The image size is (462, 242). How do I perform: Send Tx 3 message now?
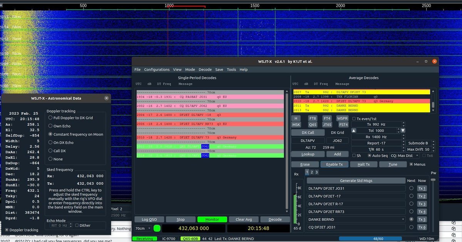(x=422, y=204)
